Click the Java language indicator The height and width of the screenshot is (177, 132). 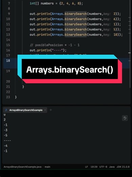[x=112, y=167]
